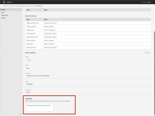The height and width of the screenshot is (116, 155).
Task: Expand the Priority dropdown showing Medium
Action: click(88, 60)
